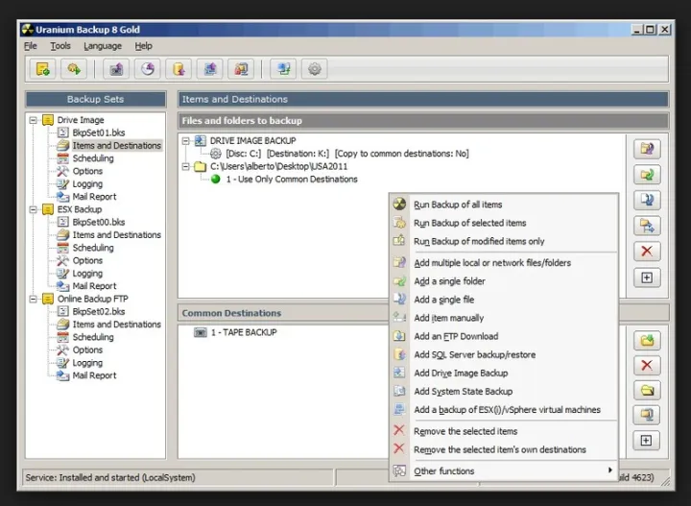
Task: Open general settings via the gear toolbar icon
Action: pos(314,69)
